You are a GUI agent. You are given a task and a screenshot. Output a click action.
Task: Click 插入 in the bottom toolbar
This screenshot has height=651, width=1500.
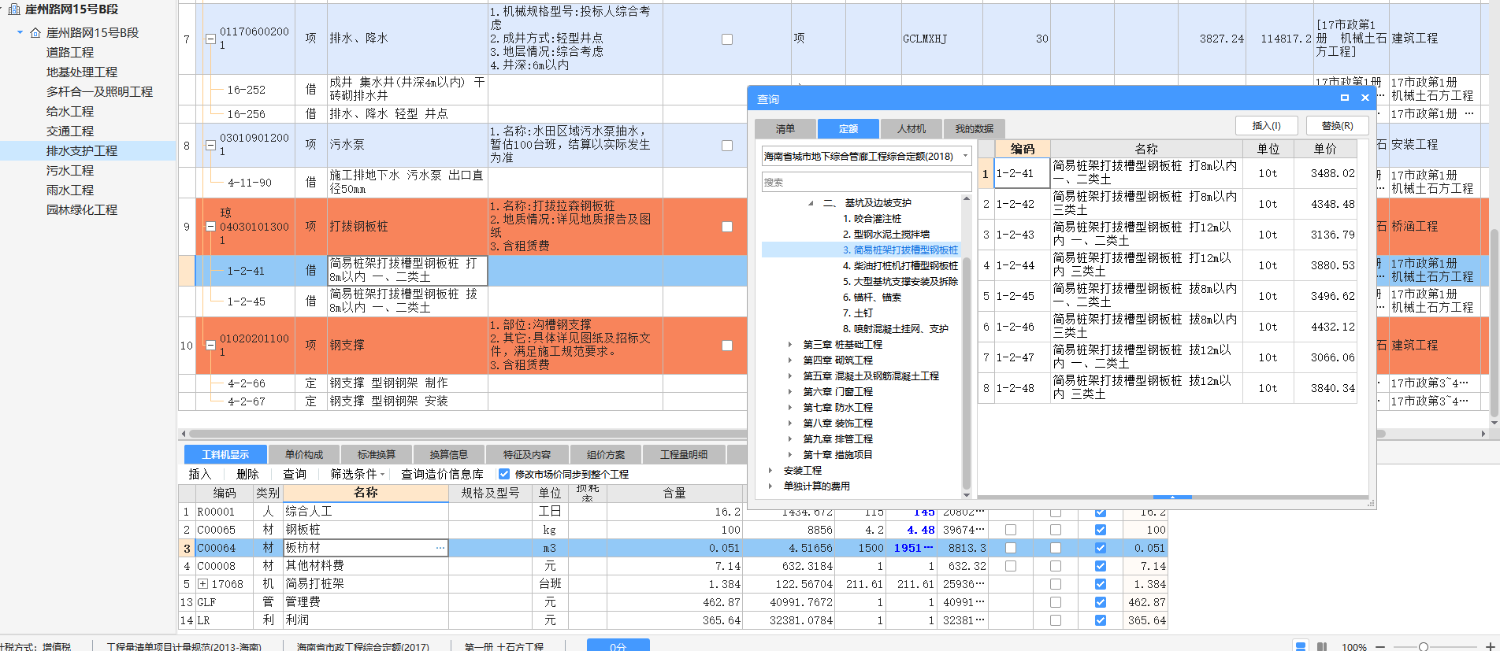[x=200, y=474]
